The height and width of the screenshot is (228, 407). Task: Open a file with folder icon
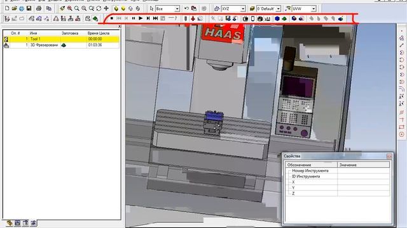[14, 8]
